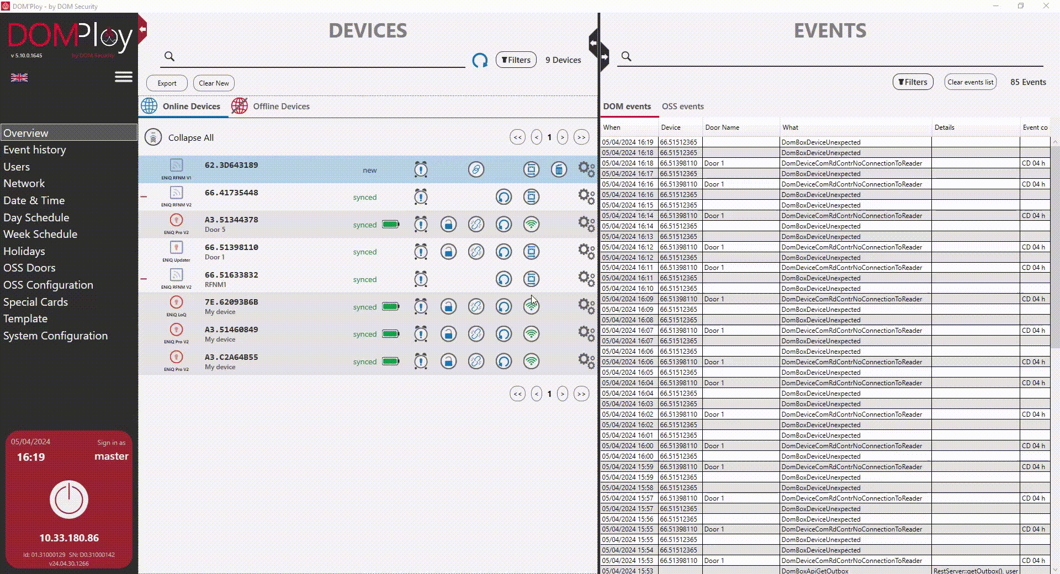Click the alarm clock icon for device 66.41735448
This screenshot has height=574, width=1060.
[421, 197]
